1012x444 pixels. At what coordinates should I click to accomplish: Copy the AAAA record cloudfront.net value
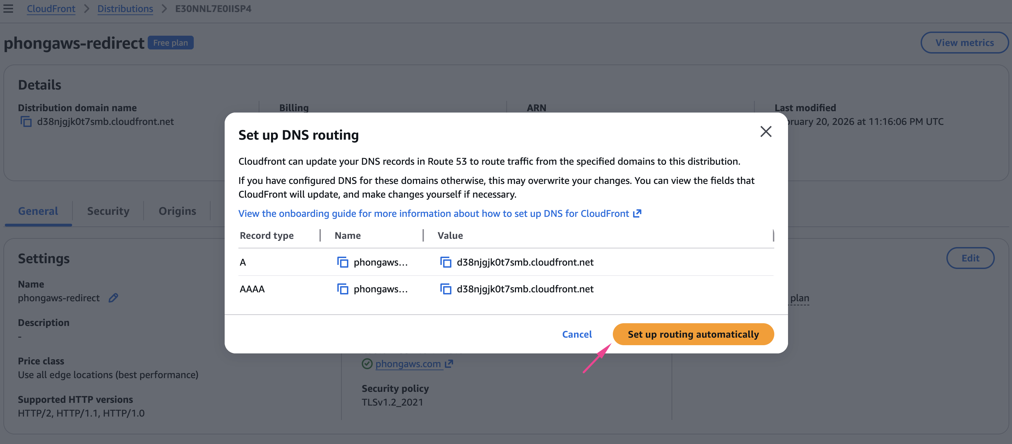click(446, 289)
